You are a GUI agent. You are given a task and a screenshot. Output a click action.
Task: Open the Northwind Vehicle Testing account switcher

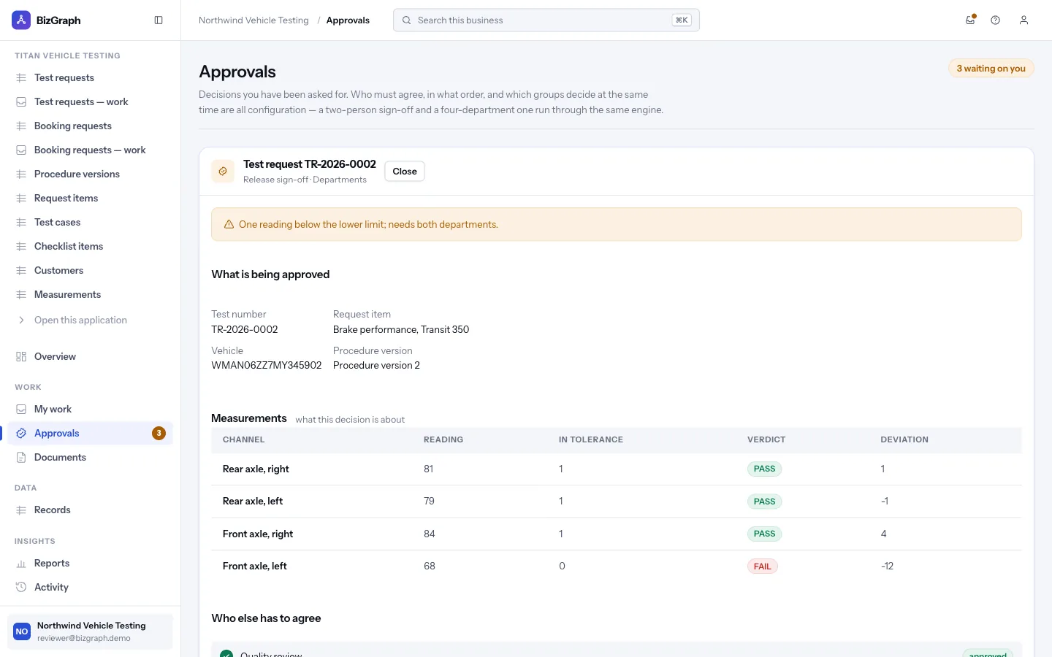[x=90, y=631]
